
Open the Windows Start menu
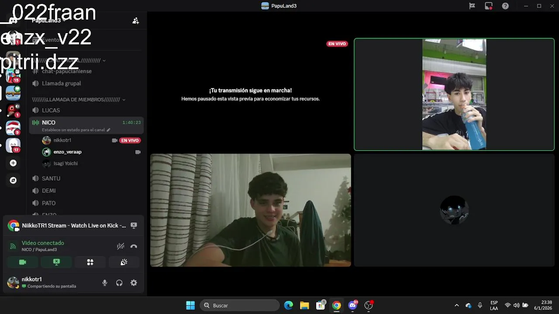coord(190,305)
